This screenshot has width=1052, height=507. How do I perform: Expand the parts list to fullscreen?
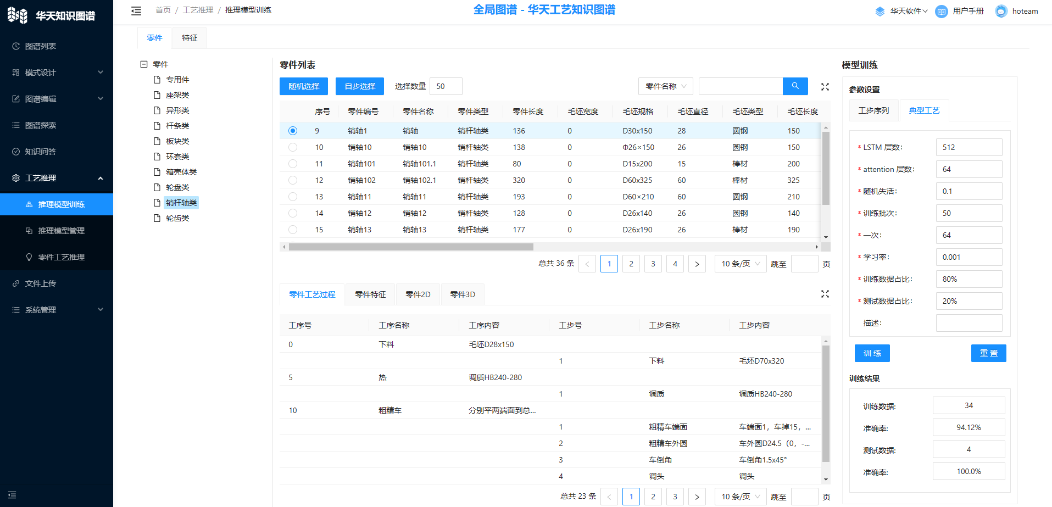[825, 87]
